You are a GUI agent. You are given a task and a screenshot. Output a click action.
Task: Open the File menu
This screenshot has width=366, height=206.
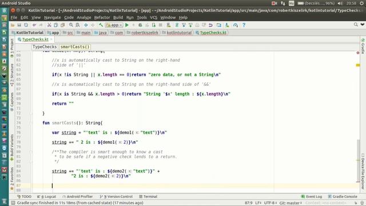pos(14,18)
